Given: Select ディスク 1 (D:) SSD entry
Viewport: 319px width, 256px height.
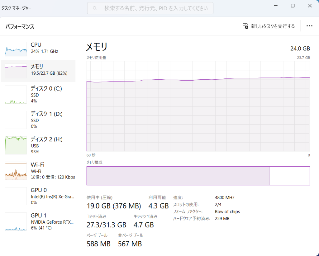Looking at the screenshot, I should click(46, 120).
